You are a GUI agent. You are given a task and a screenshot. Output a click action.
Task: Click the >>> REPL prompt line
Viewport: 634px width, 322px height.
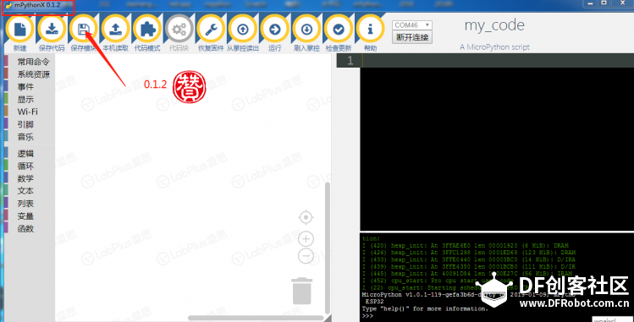point(368,315)
